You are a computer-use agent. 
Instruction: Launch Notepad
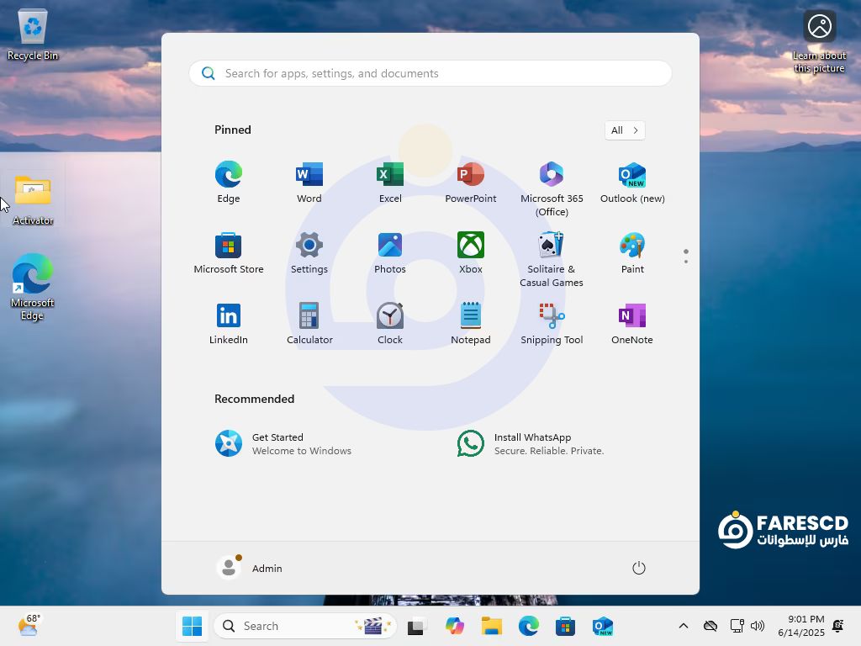click(x=471, y=324)
